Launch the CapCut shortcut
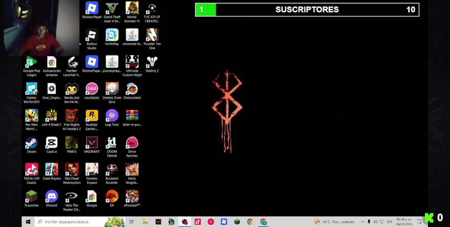This screenshot has width=450, height=227. tap(52, 145)
